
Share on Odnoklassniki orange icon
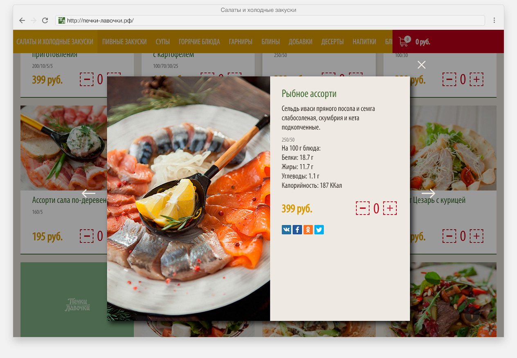308,230
